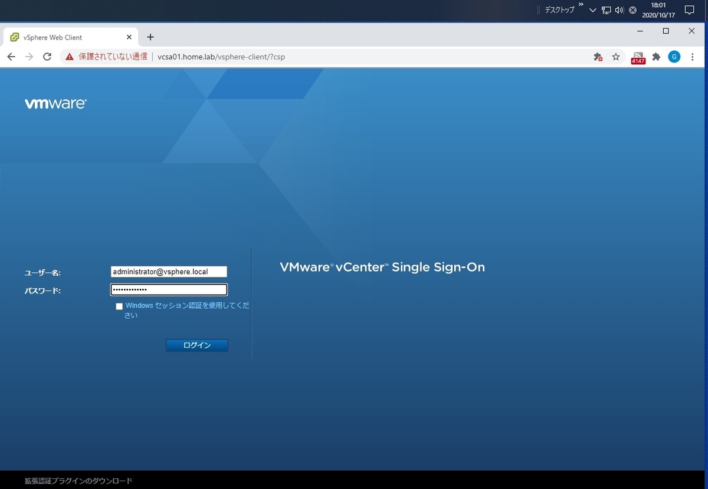Viewport: 708px width, 489px height.
Task: Open the Google profile avatar G
Action: 674,57
